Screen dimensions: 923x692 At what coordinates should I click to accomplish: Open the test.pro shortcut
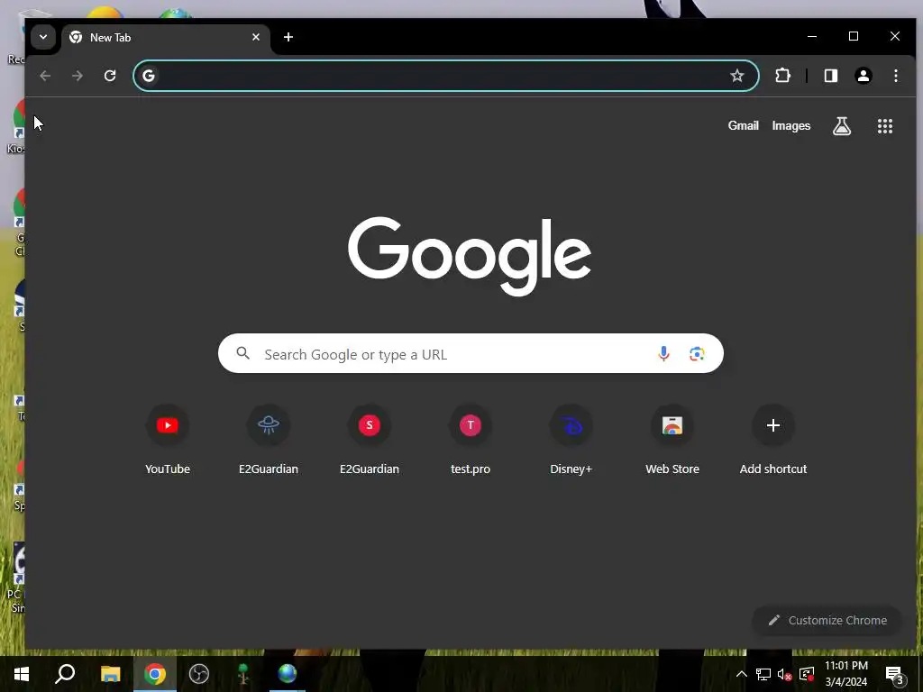click(x=471, y=440)
